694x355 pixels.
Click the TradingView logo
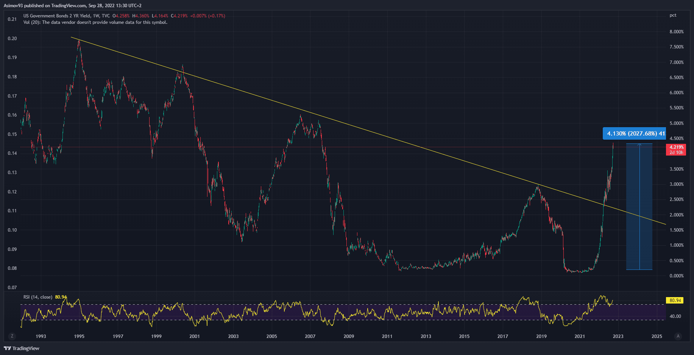[x=22, y=348]
